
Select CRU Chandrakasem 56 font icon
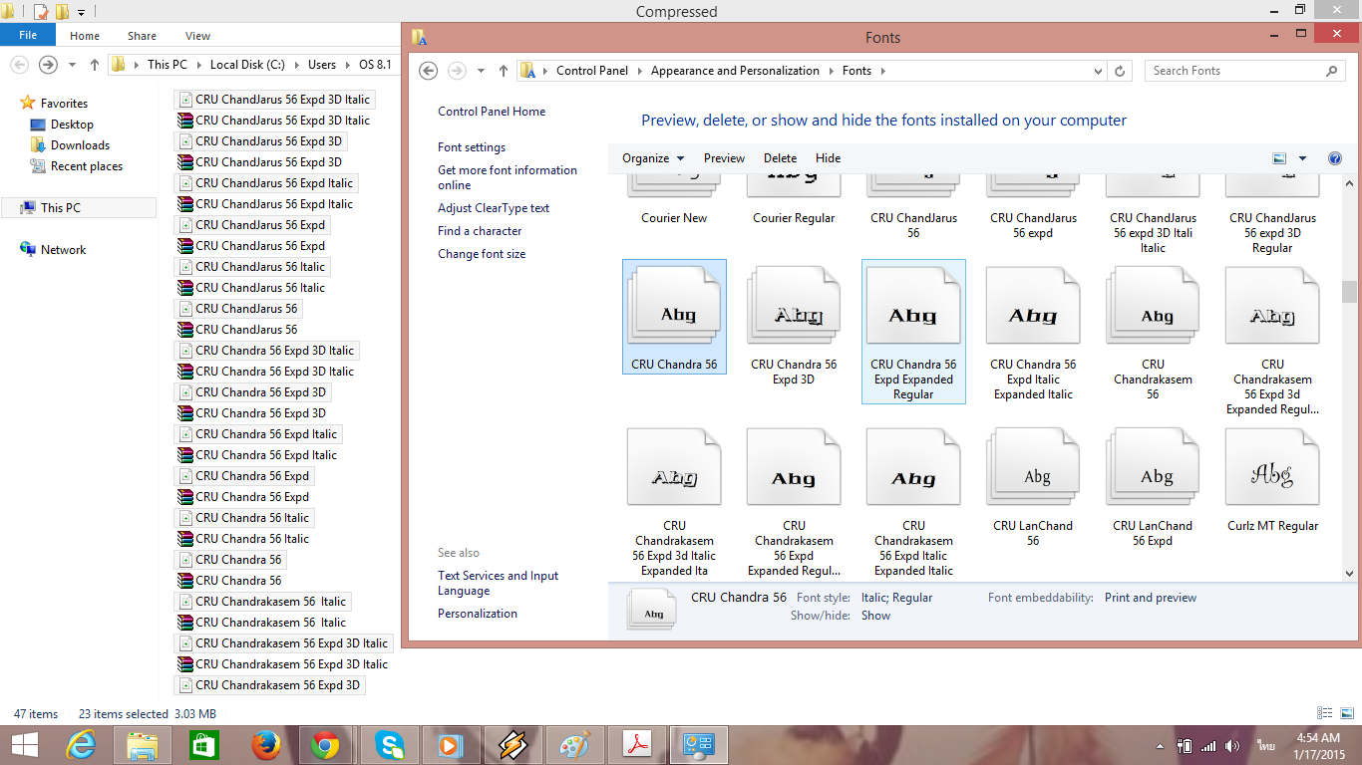[1153, 333]
